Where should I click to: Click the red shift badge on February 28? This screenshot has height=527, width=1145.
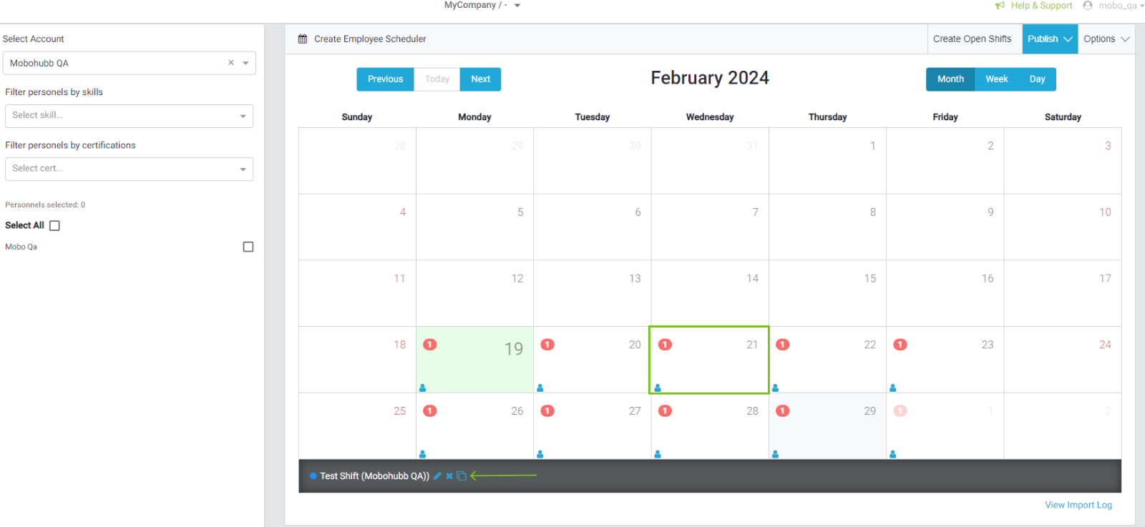coord(666,411)
